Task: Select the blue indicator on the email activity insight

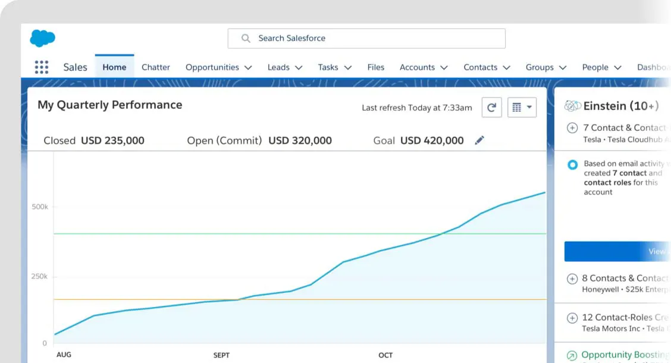Action: pyautogui.click(x=573, y=165)
